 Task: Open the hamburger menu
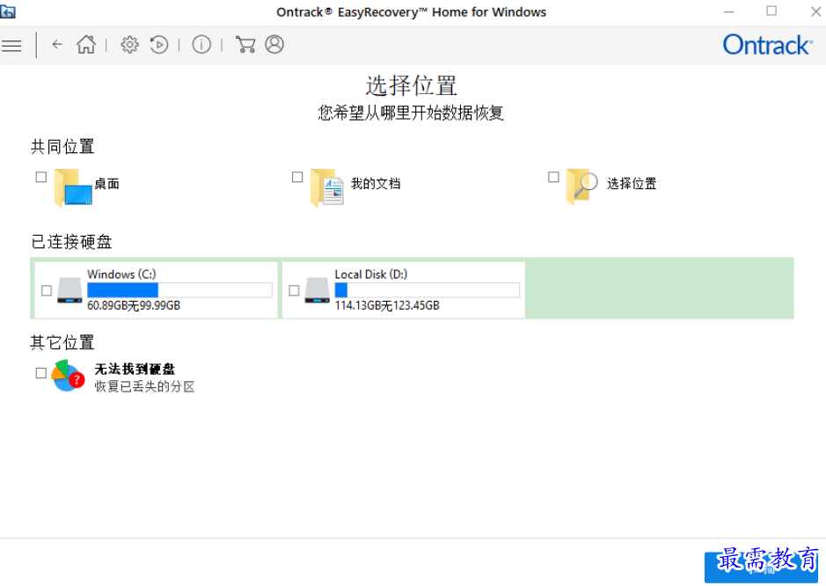pyautogui.click(x=11, y=46)
